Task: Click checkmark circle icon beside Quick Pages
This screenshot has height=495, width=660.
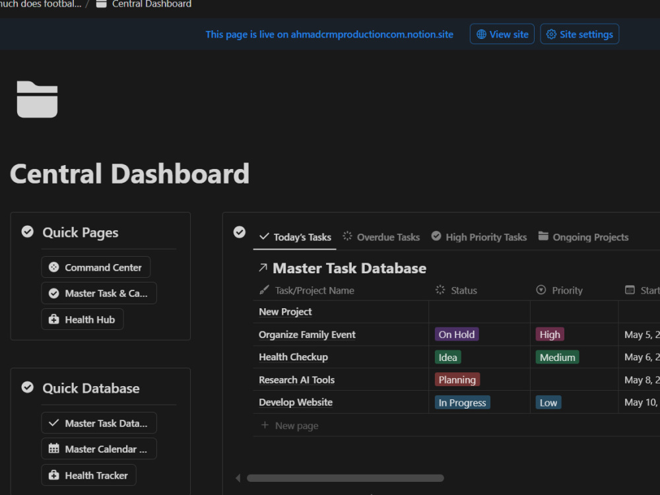Action: coord(27,232)
